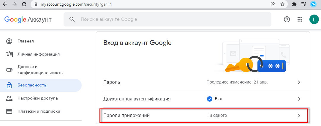The width and height of the screenshot is (321, 126).
Task: Open Google apps grid launcher
Action: click(300, 19)
